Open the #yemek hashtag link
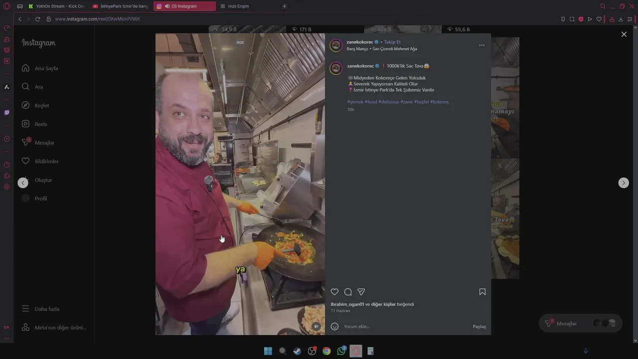The image size is (638, 359). (x=355, y=102)
